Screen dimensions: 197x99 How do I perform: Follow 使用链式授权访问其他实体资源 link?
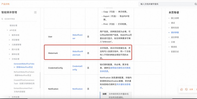click(115, 70)
